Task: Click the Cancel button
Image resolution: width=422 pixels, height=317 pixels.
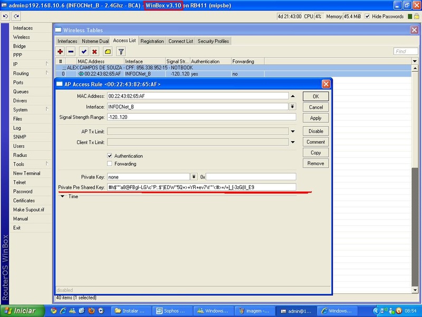Action: click(315, 107)
